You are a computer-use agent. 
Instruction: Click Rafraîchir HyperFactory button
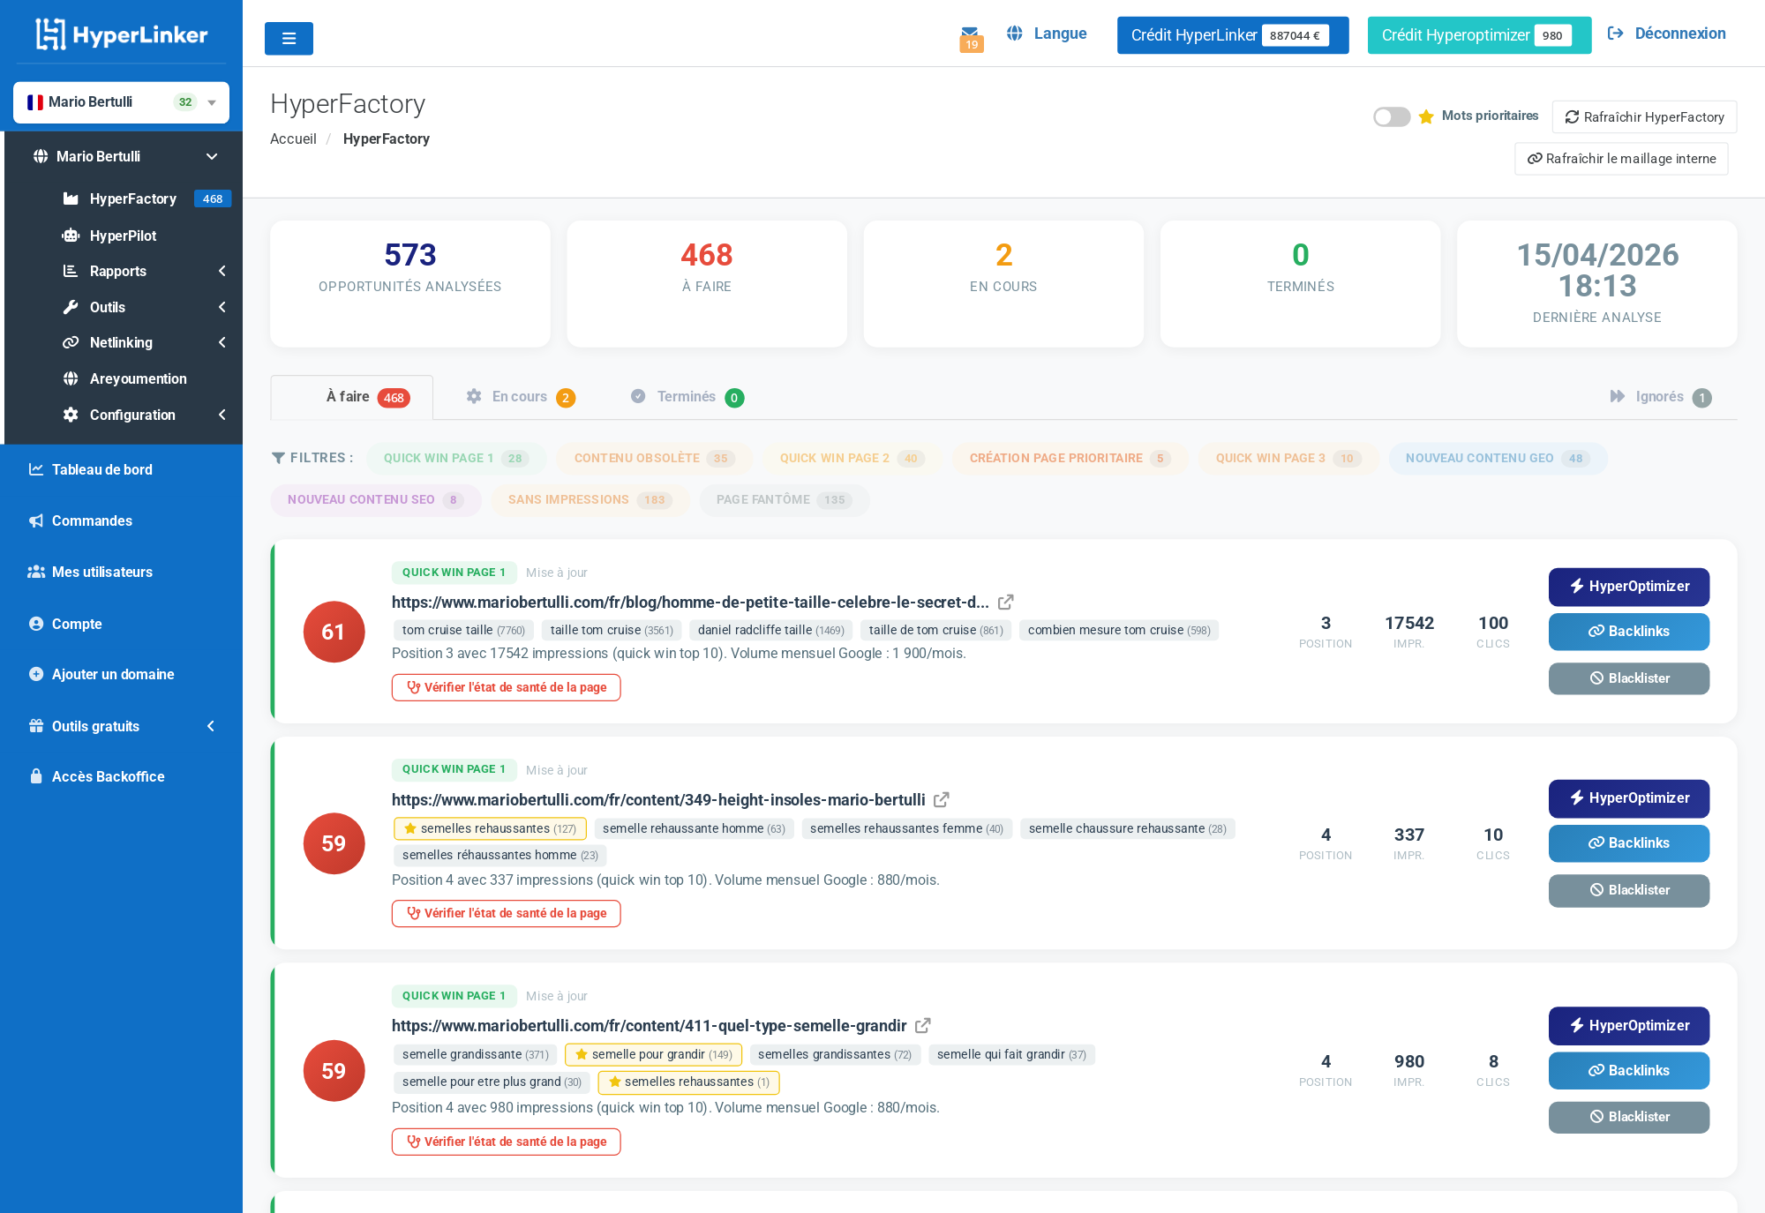click(x=1644, y=117)
